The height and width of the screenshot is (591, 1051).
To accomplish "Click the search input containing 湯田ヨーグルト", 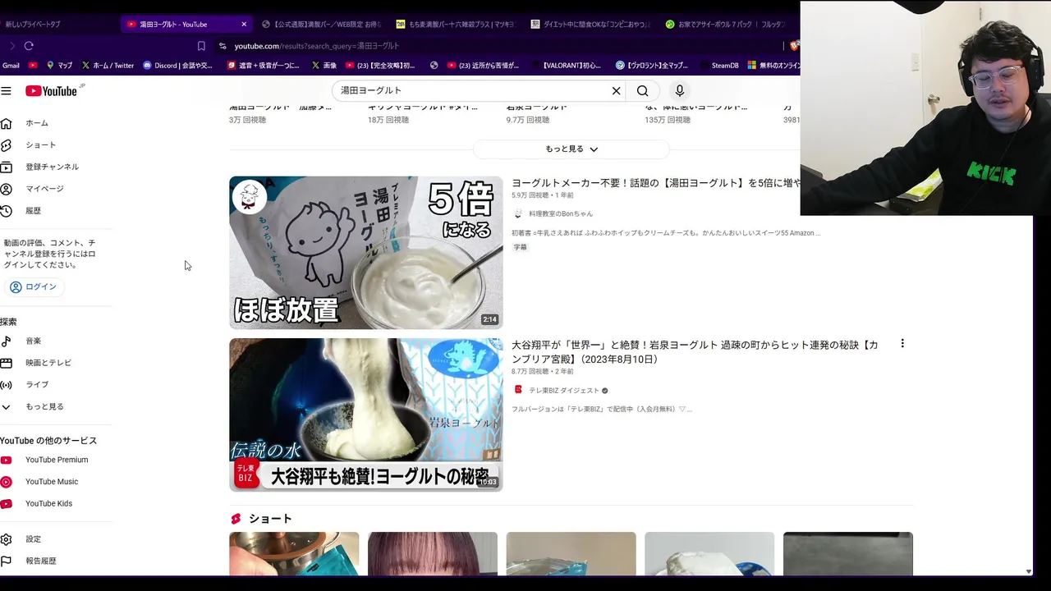I will click(x=472, y=90).
